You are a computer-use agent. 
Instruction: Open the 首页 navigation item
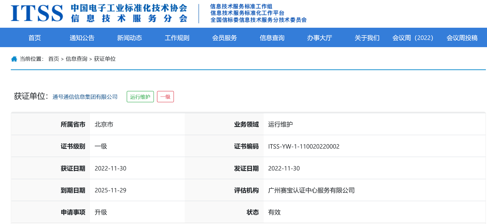pyautogui.click(x=35, y=38)
